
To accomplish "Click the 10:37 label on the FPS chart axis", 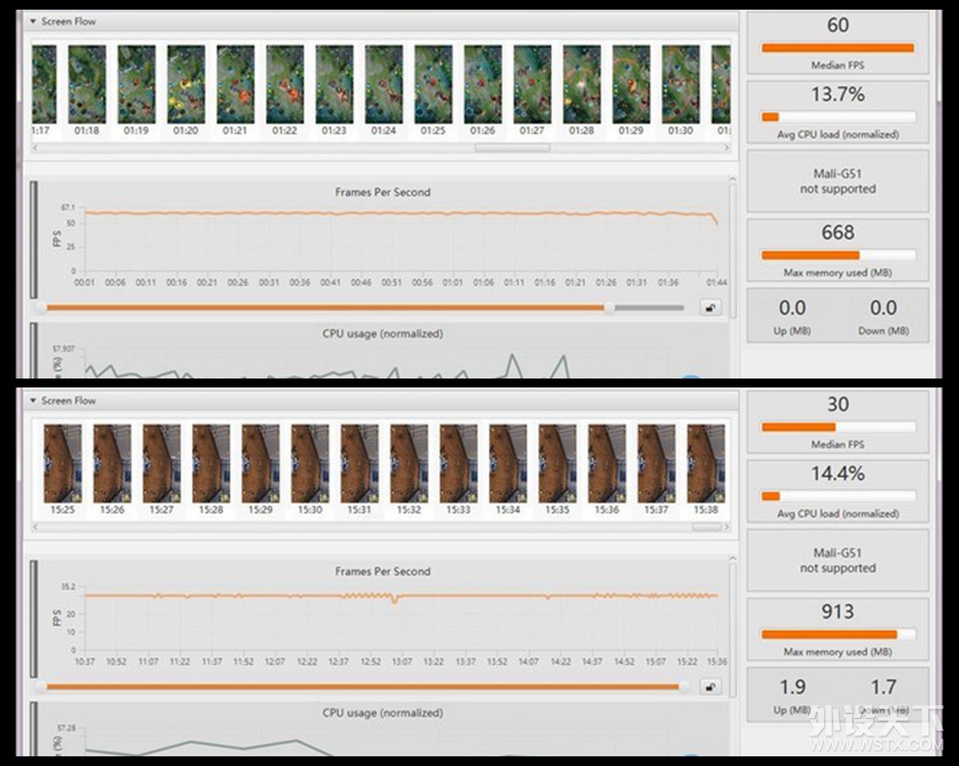I will click(85, 662).
